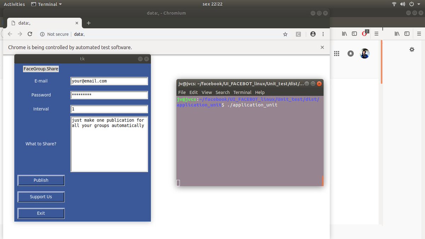Image resolution: width=425 pixels, height=239 pixels.
Task: Click the Publish button
Action: click(x=41, y=180)
